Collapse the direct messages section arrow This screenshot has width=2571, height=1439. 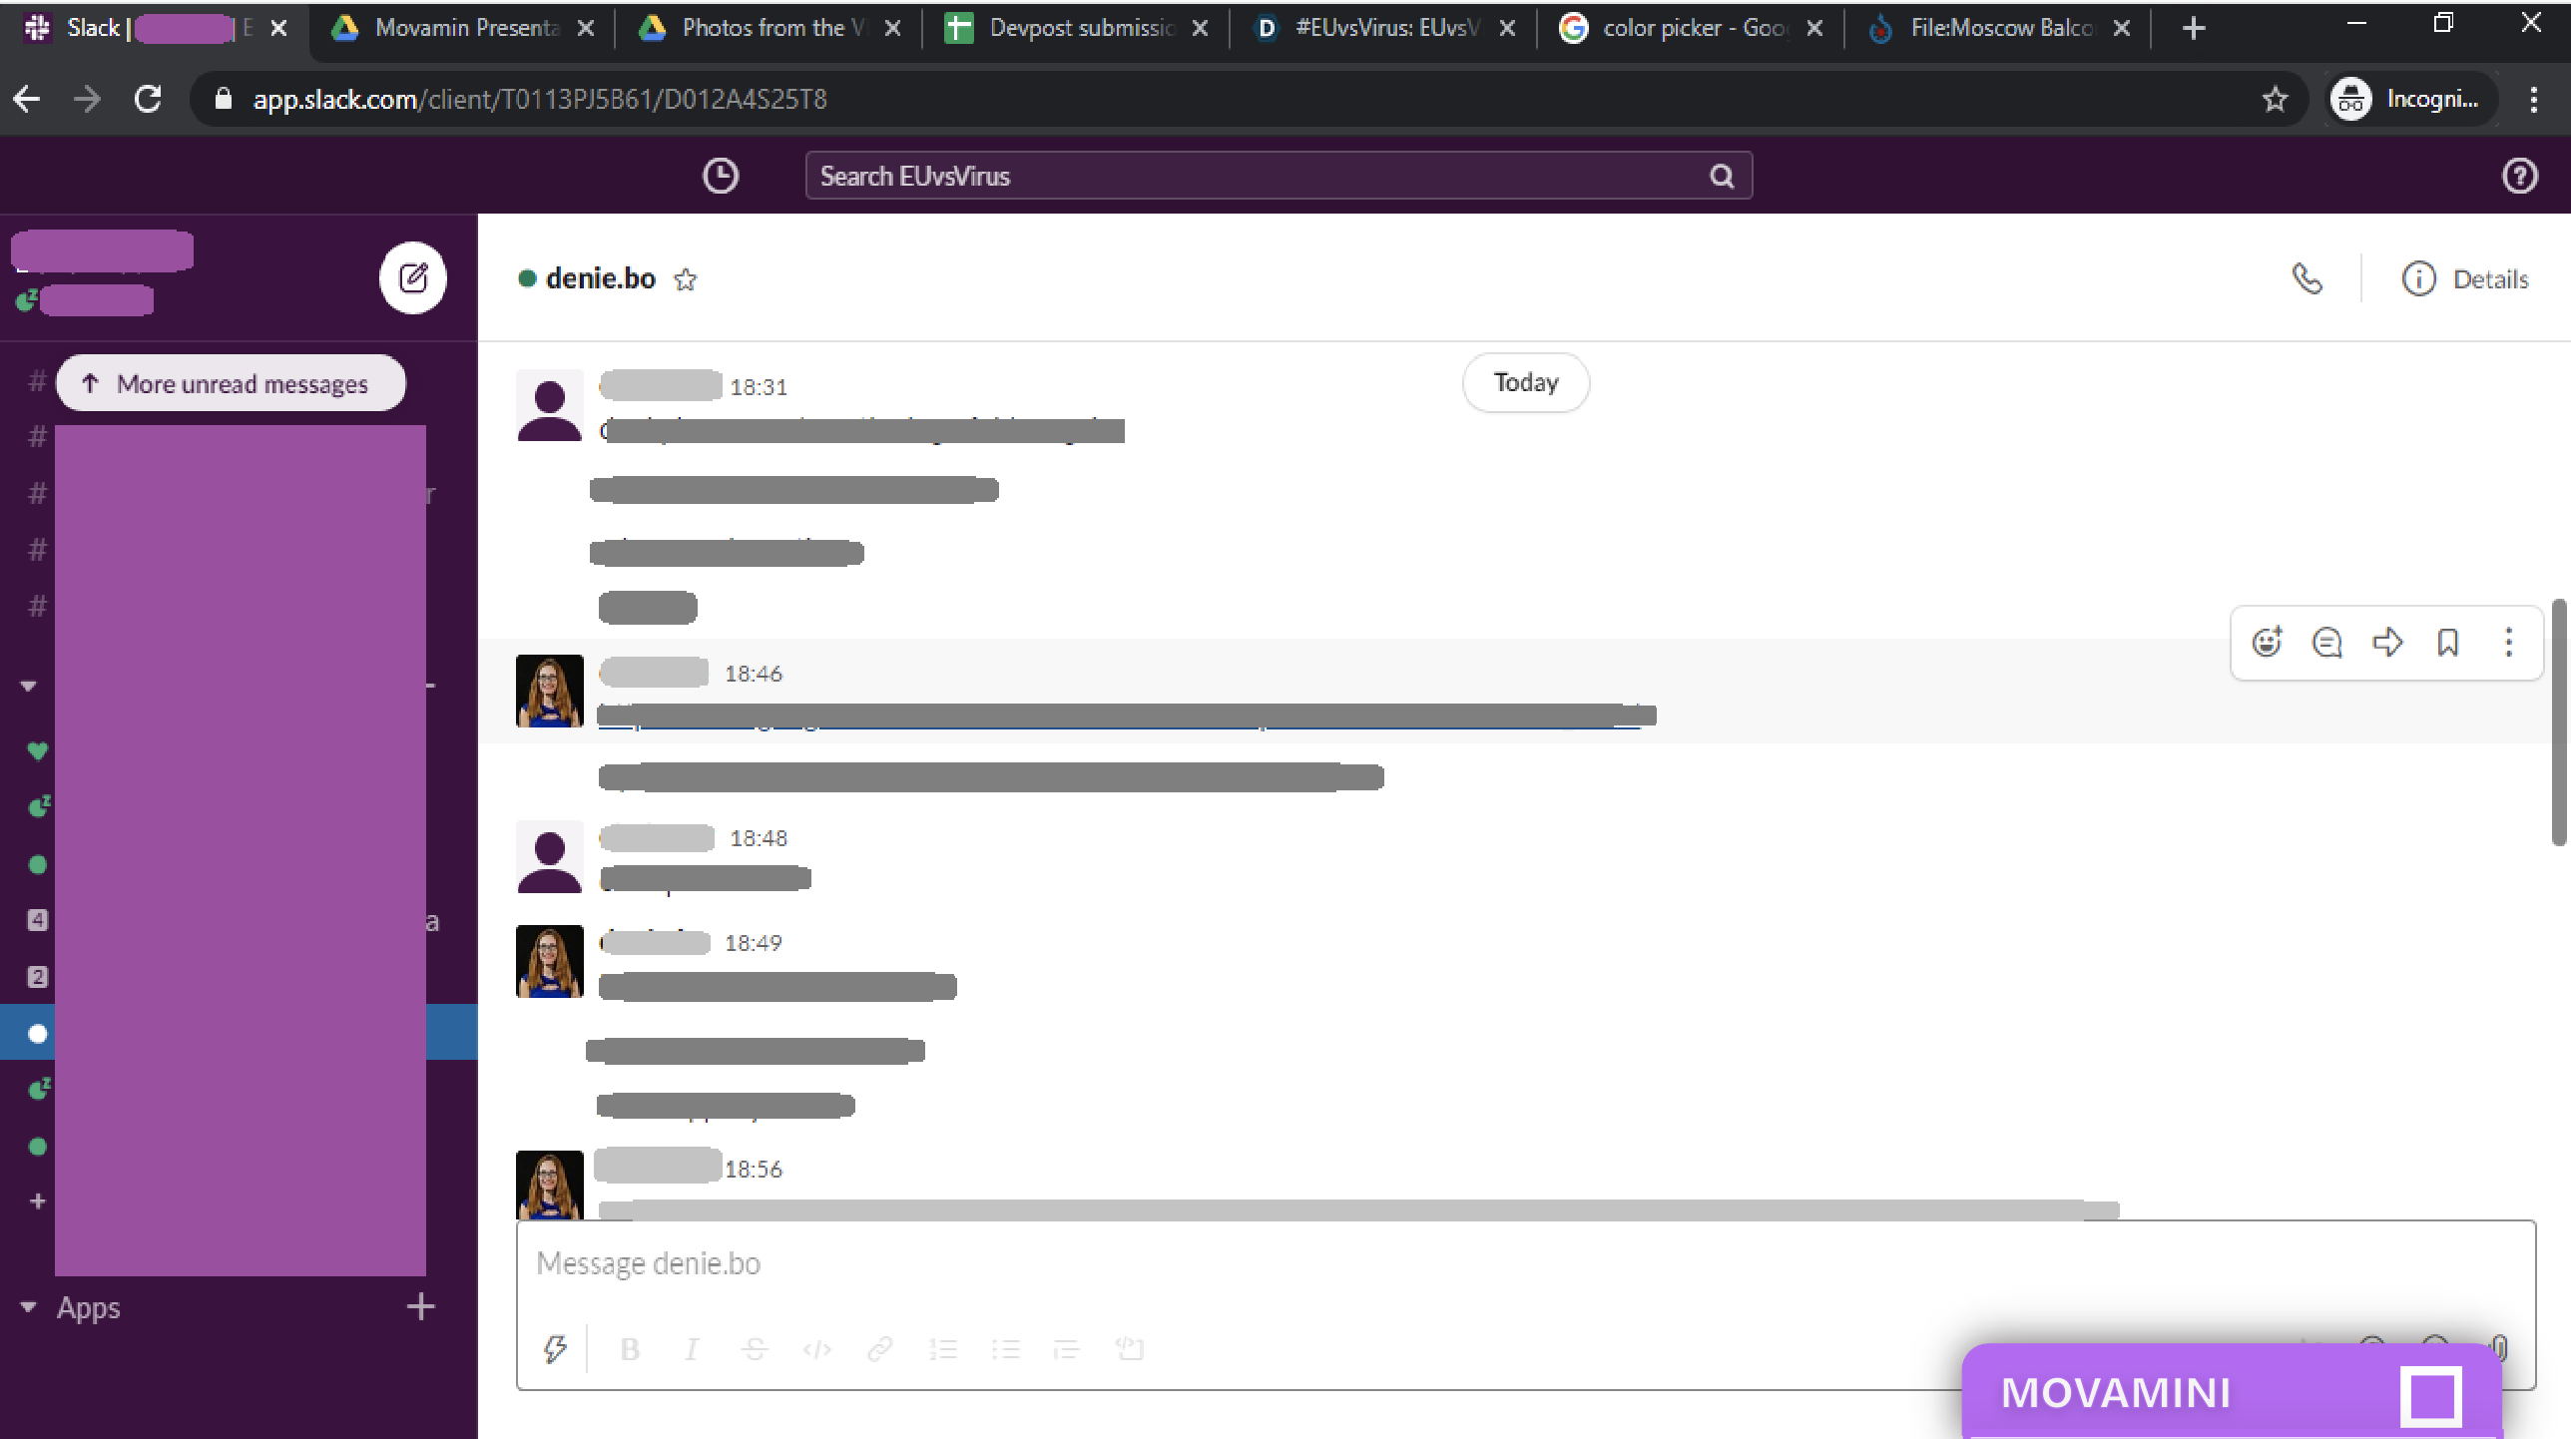[x=28, y=686]
